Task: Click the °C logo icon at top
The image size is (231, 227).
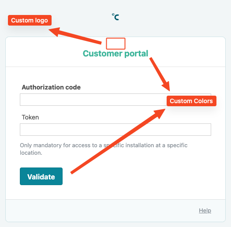Action: click(x=115, y=17)
